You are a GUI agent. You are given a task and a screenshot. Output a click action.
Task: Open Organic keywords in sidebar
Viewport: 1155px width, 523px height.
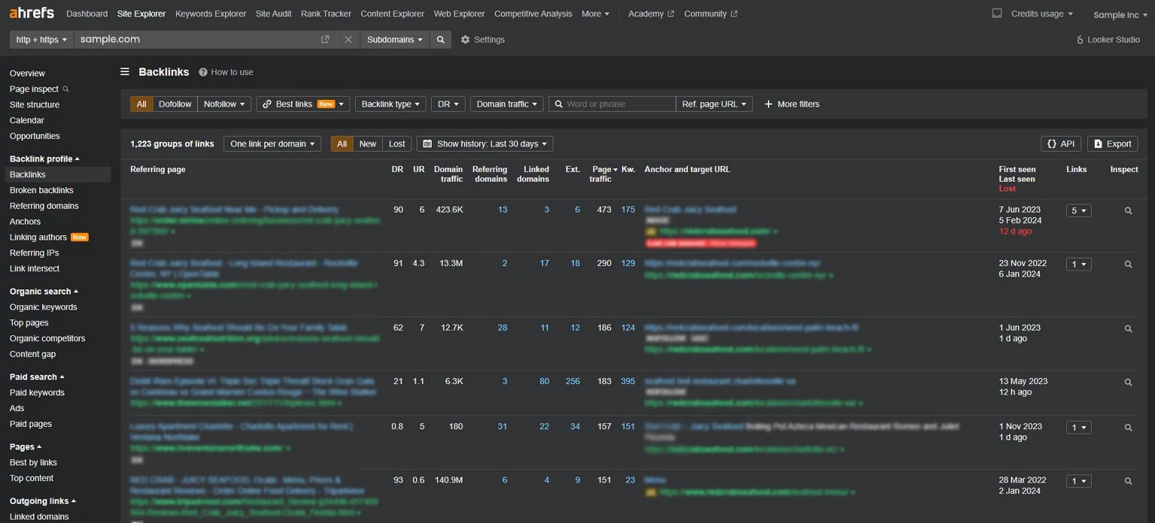43,307
